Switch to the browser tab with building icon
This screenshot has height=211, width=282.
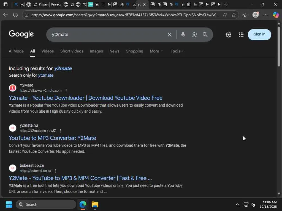tap(192, 4)
